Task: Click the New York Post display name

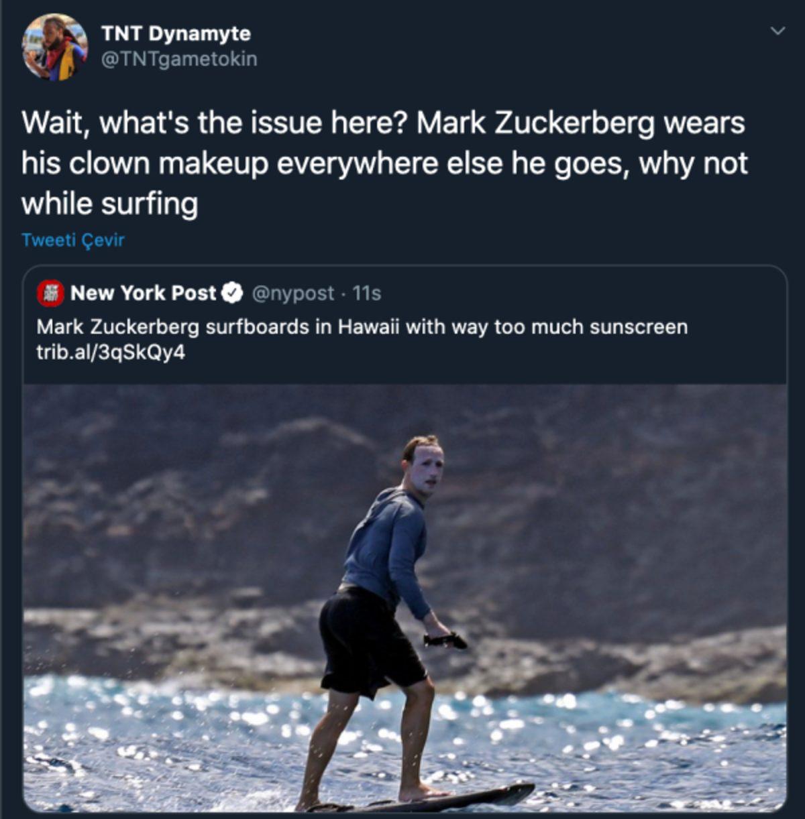Action: pos(146,292)
